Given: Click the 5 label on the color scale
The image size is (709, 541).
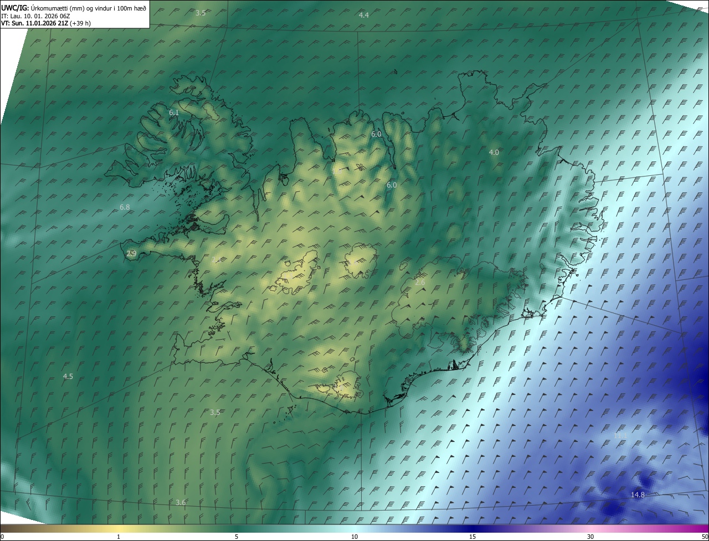Looking at the screenshot, I should [237, 537].
